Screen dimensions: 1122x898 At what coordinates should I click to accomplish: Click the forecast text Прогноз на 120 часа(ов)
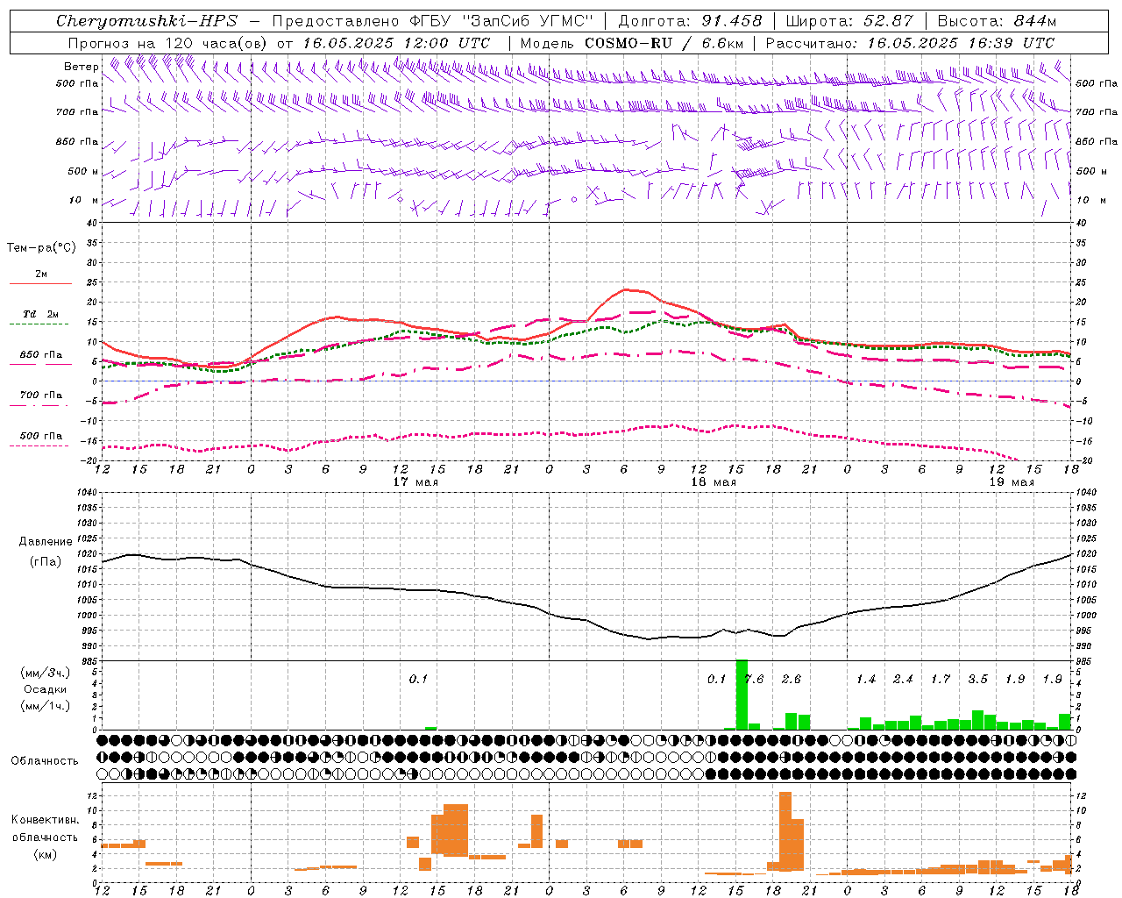tap(168, 43)
